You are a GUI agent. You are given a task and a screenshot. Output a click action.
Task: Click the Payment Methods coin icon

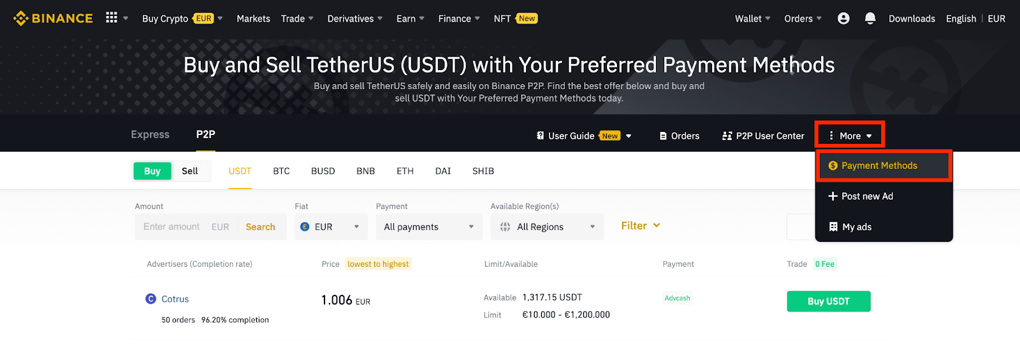[833, 166]
